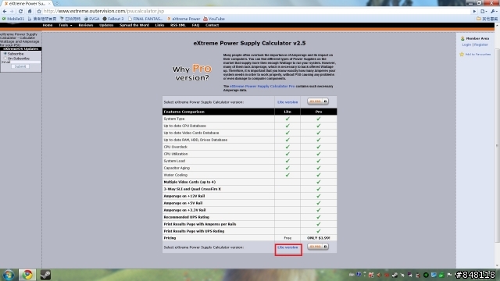Image resolution: width=500 pixels, height=281 pixels.
Task: Click the 'System Type' feature row
Action: [249, 119]
